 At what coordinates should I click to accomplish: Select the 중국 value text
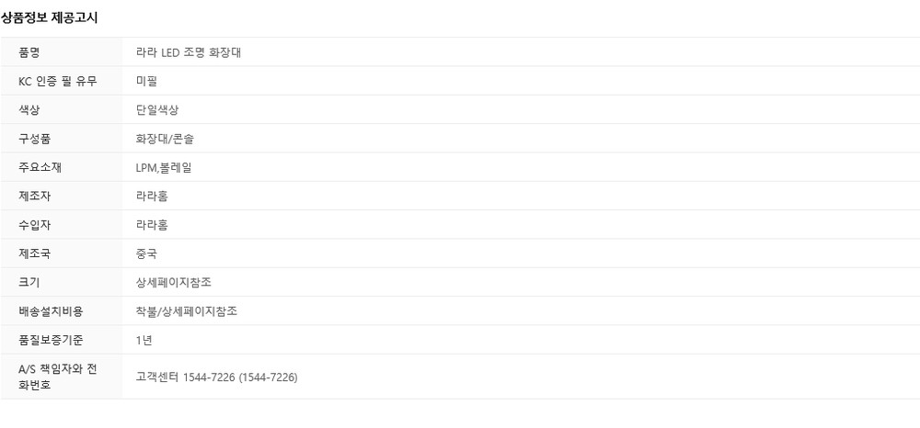145,253
